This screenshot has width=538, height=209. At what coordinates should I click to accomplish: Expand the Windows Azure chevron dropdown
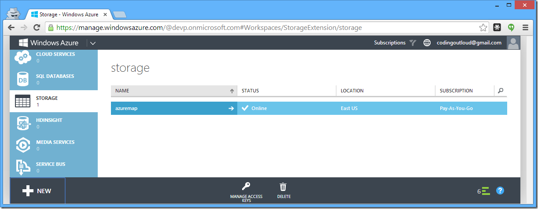tap(93, 43)
